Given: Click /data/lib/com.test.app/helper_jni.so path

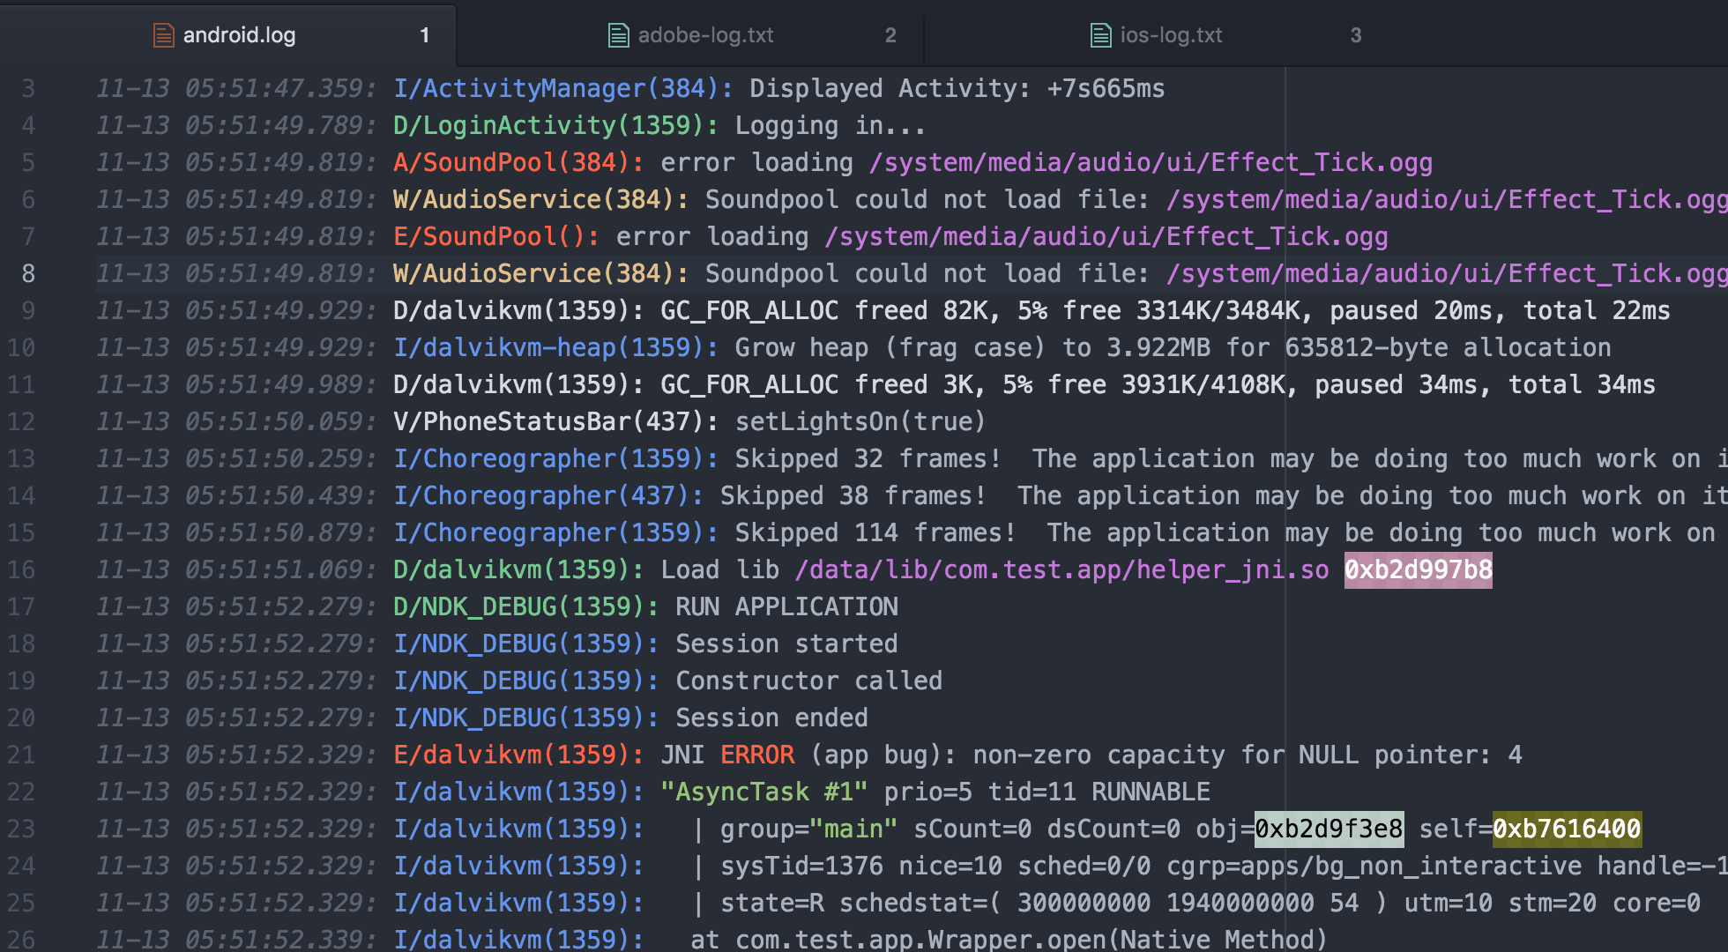Looking at the screenshot, I should 1061,569.
